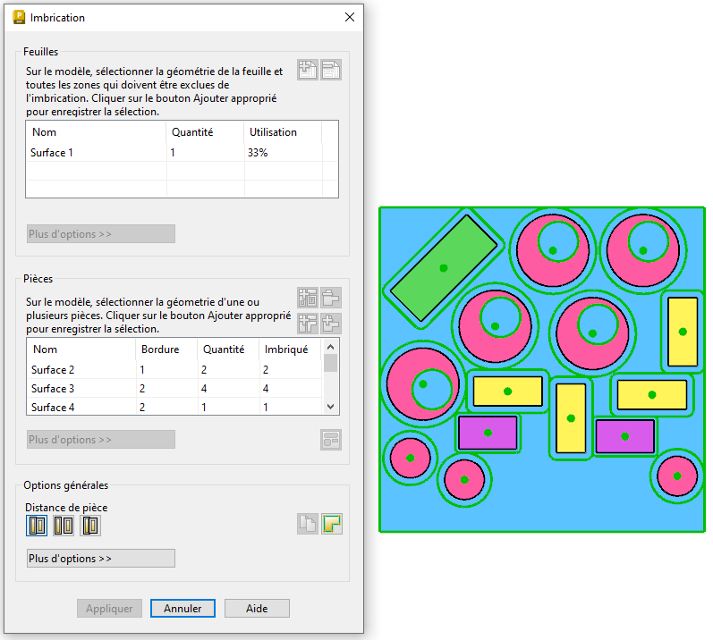Select the Surface 3 row in parts list
Viewport: 713px width, 640px height.
click(53, 389)
